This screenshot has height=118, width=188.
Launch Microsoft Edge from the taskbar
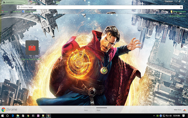pos(13,116)
